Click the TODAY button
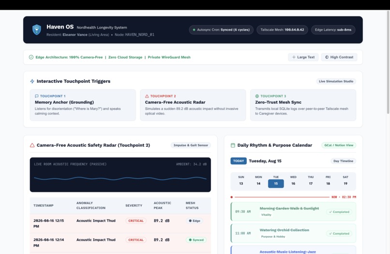390x254 pixels. (239, 161)
